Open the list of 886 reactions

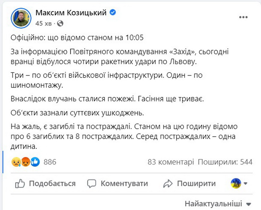(x=50, y=162)
